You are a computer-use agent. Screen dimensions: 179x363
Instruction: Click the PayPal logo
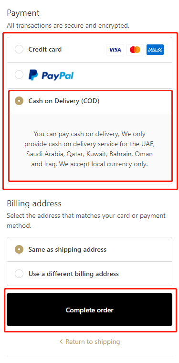(51, 75)
